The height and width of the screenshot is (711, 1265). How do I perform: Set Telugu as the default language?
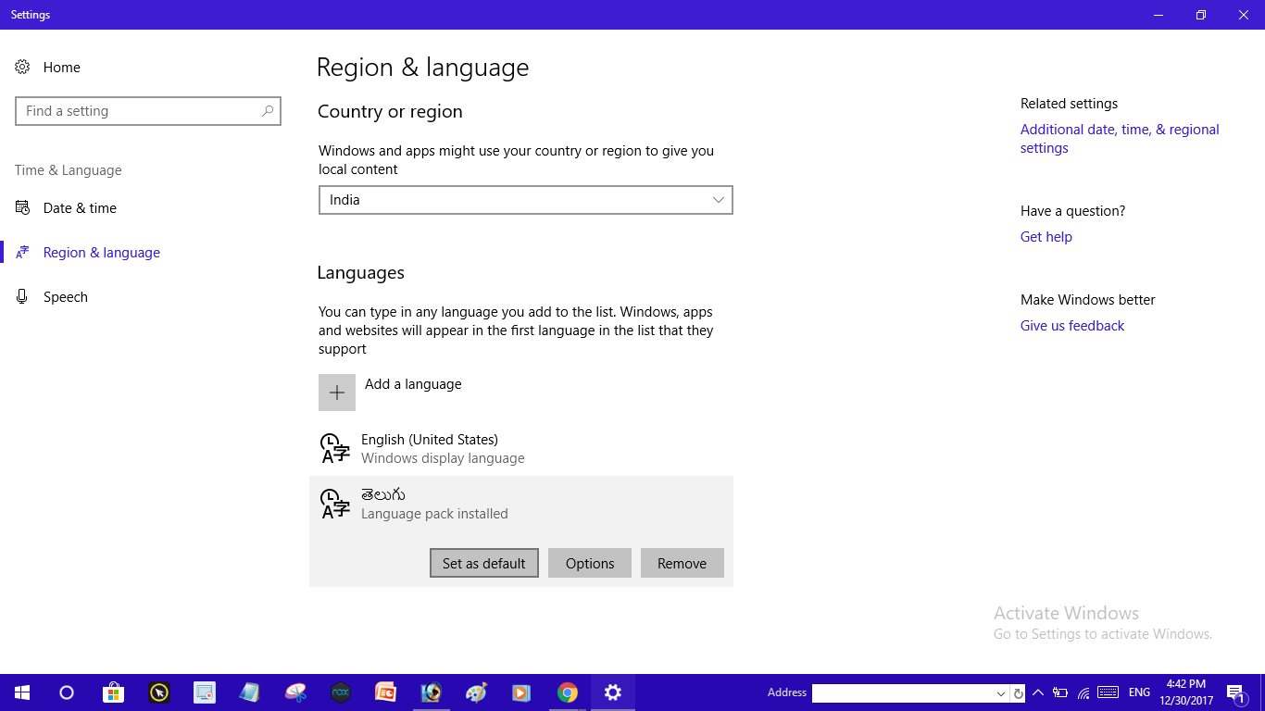[483, 563]
